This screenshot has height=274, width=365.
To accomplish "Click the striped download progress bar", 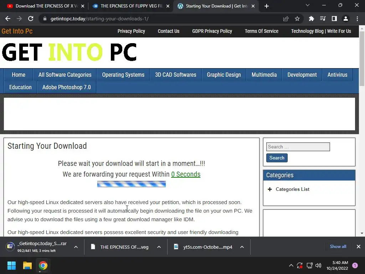I will tap(132, 184).
